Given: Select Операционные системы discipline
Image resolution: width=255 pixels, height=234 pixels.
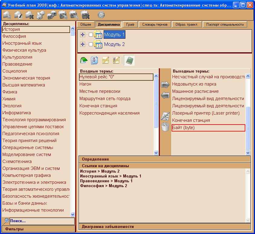Looking at the screenshot, I should pyautogui.click(x=36, y=148).
